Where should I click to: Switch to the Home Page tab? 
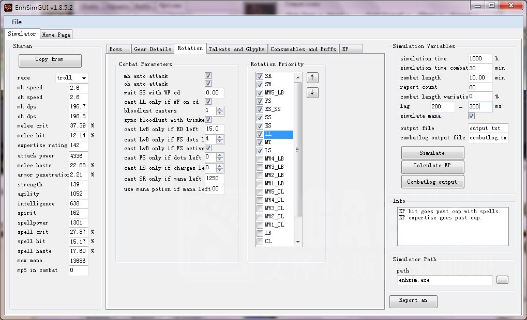(56, 35)
